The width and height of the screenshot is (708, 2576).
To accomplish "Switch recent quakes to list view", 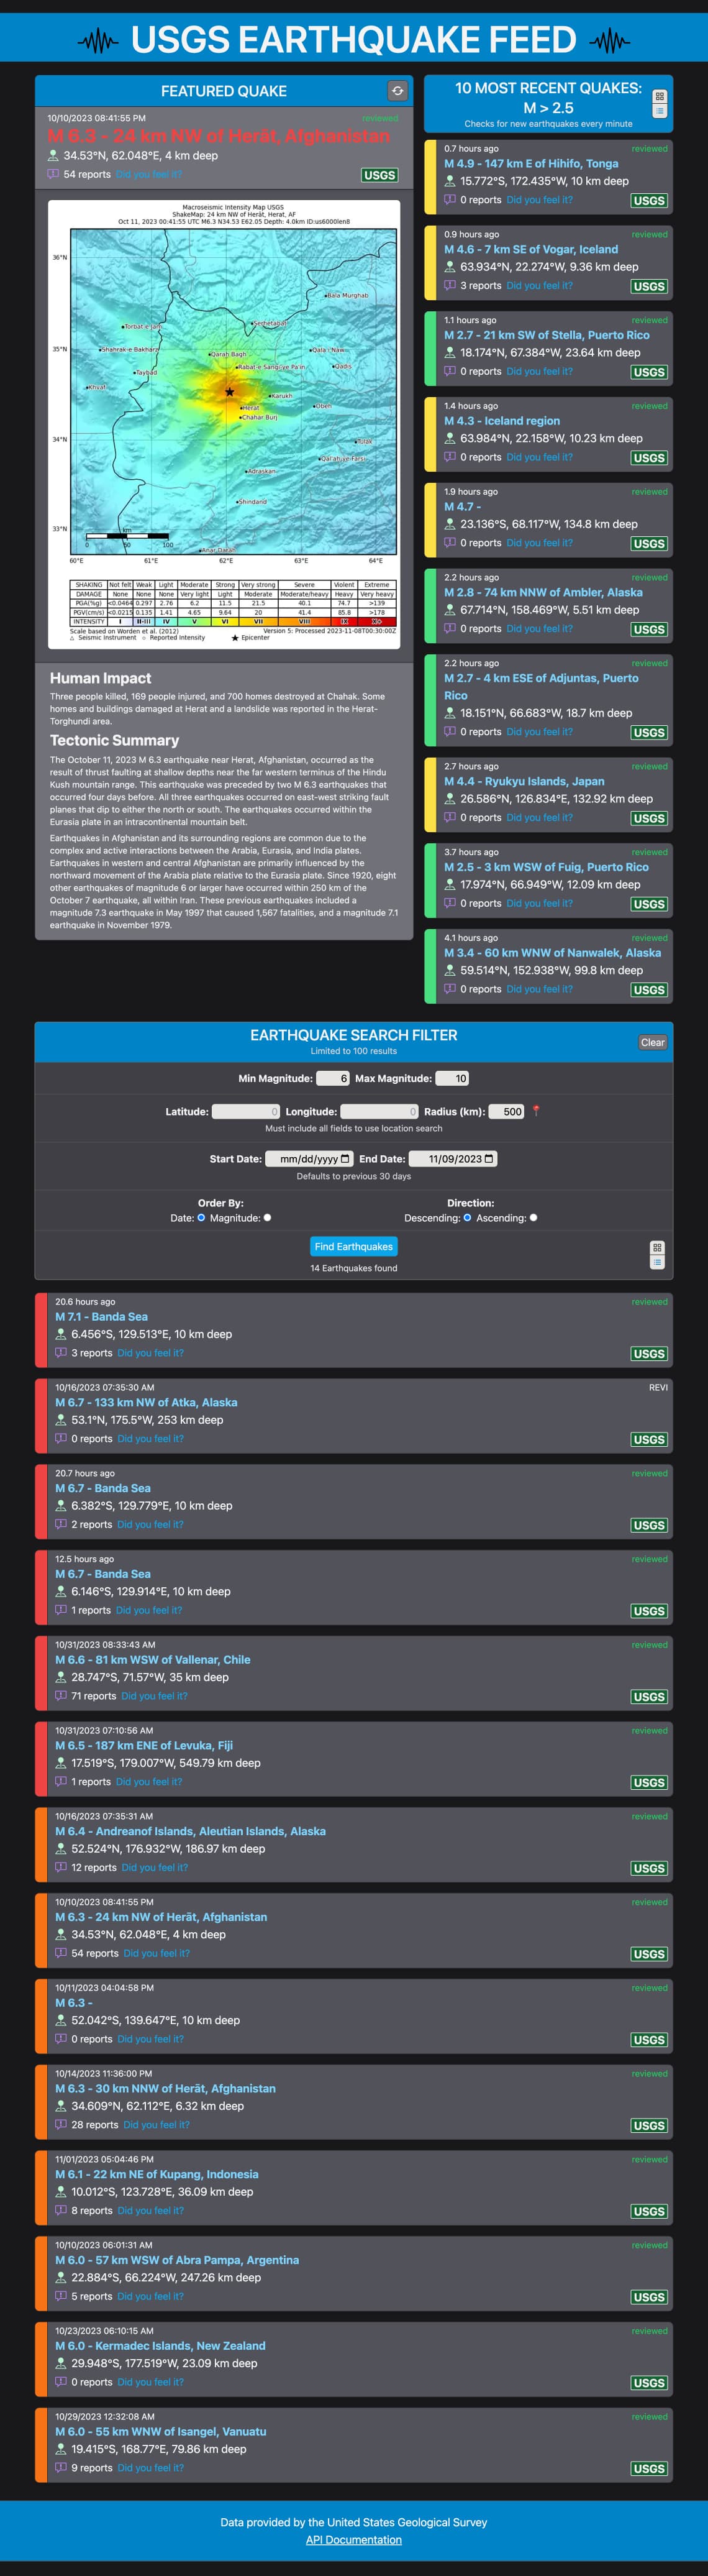I will click(659, 111).
